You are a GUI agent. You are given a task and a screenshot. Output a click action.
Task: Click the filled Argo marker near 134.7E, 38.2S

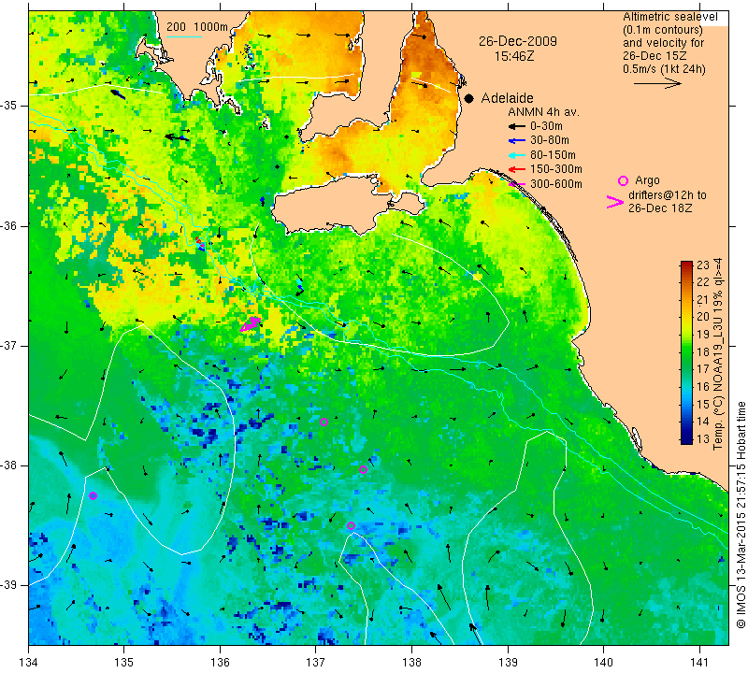point(93,496)
